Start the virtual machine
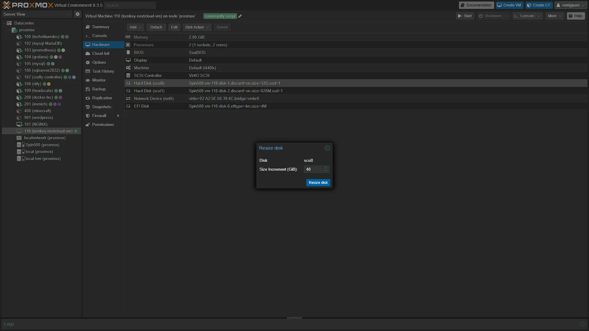 click(x=465, y=16)
